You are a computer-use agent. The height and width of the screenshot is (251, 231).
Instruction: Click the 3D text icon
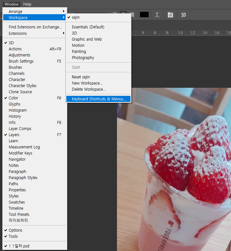click(183, 15)
